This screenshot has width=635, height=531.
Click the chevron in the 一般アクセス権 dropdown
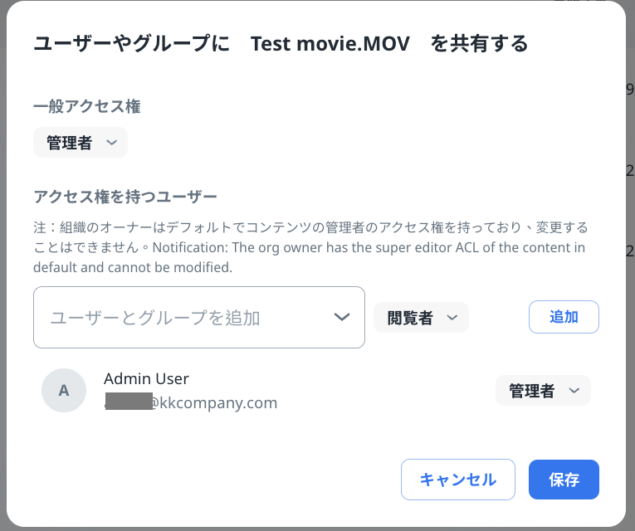coord(113,143)
